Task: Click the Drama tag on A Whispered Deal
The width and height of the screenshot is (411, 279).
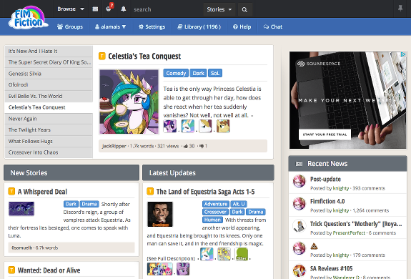Action: point(89,204)
